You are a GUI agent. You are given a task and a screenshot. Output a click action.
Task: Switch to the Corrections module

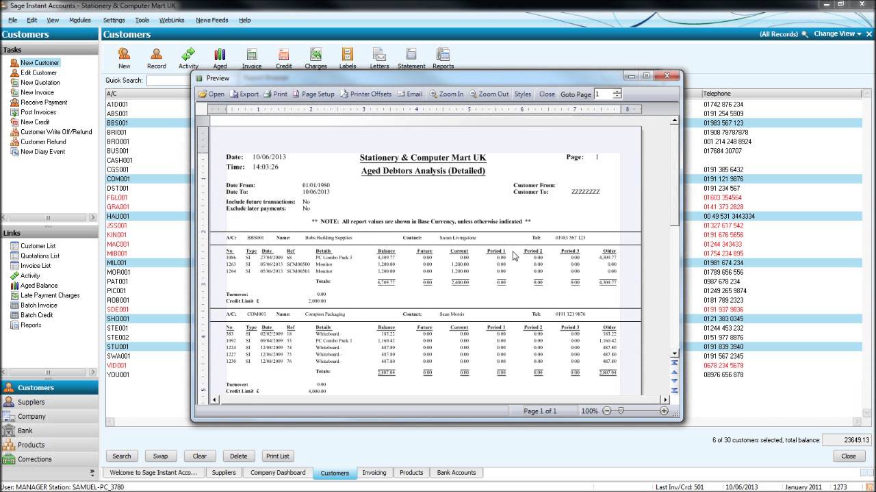(49, 459)
